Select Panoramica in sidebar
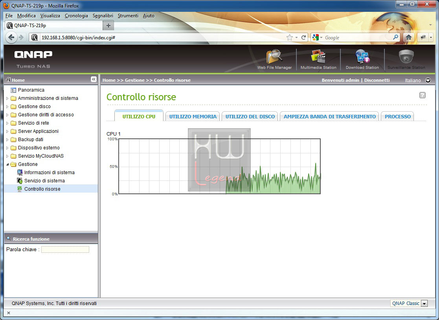The image size is (439, 320). point(31,90)
